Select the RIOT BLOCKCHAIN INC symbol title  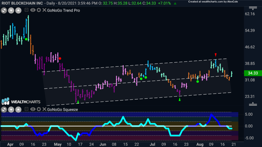[22, 3]
